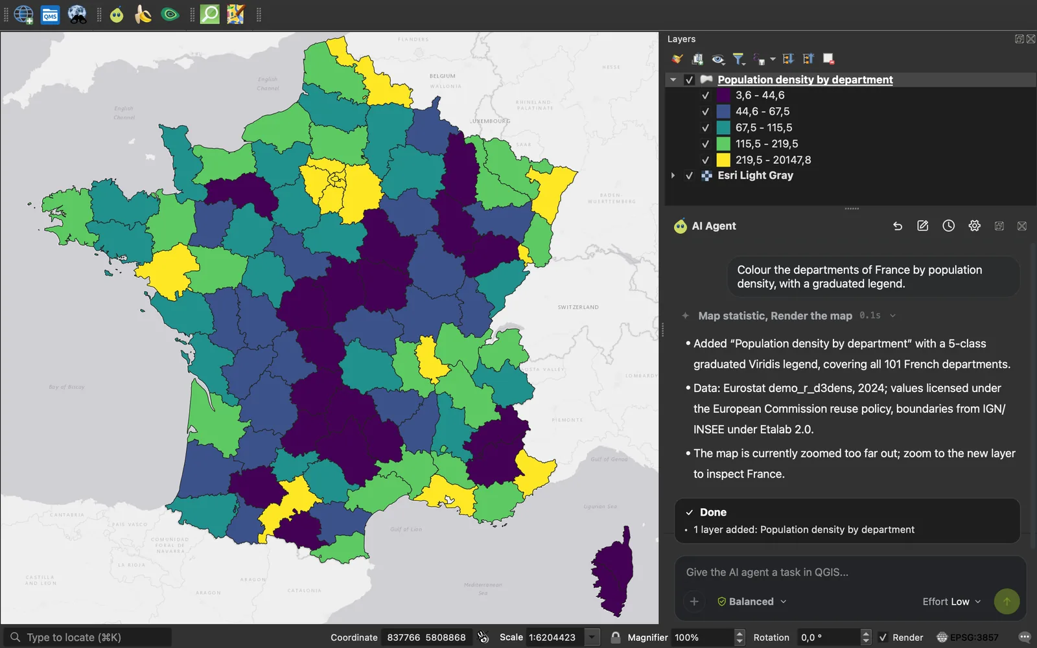Image resolution: width=1037 pixels, height=648 pixels.
Task: Click the dark purple 3,6 - 44,6 swatch
Action: pos(723,95)
